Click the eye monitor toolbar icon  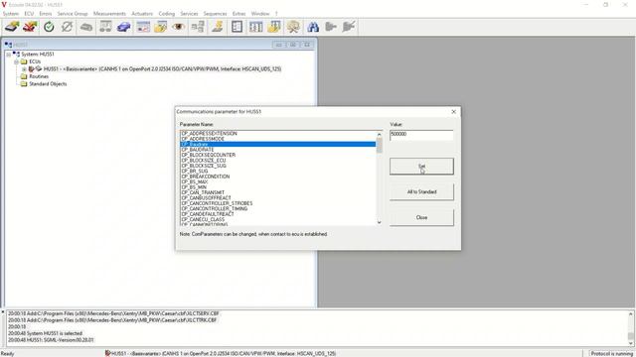pos(179,27)
